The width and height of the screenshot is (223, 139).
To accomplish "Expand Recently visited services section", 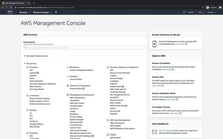I will (x=36, y=56).
